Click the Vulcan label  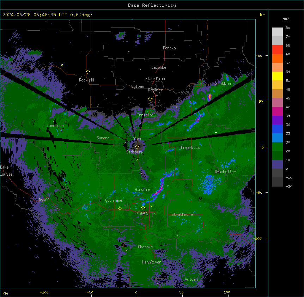tap(191, 279)
